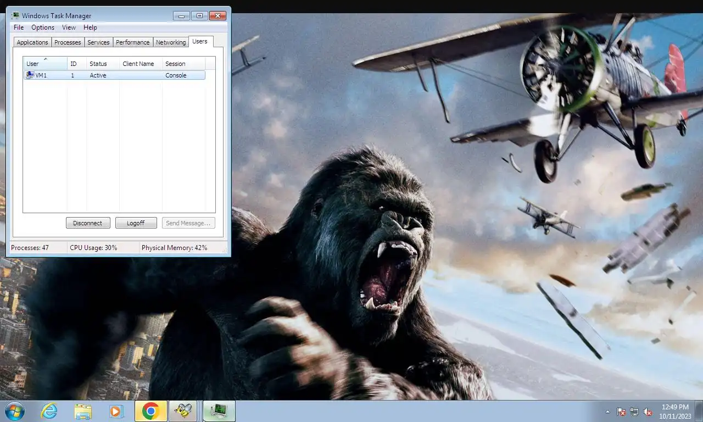Sort by the Session column header
The height and width of the screenshot is (422, 703).
pyautogui.click(x=184, y=64)
